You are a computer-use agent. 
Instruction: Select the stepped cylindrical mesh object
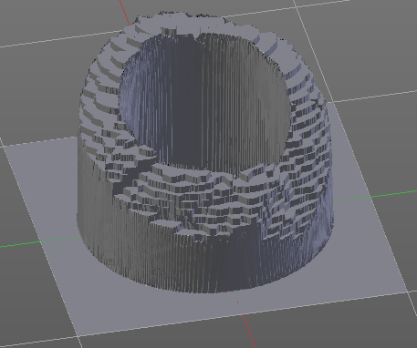[x=205, y=152]
